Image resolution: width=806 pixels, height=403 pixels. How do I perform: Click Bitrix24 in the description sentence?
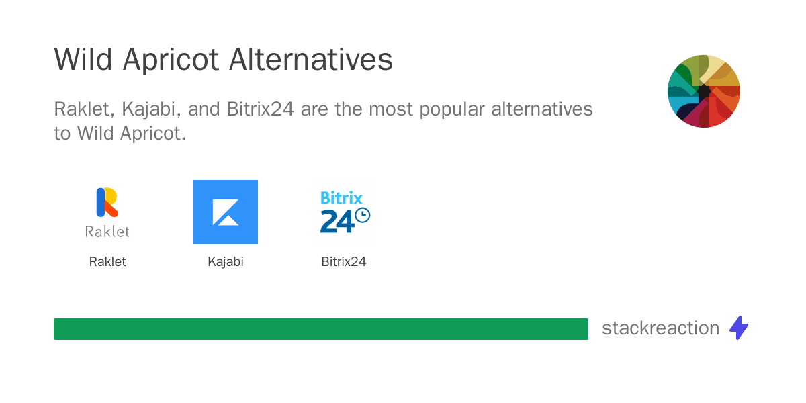click(x=259, y=109)
